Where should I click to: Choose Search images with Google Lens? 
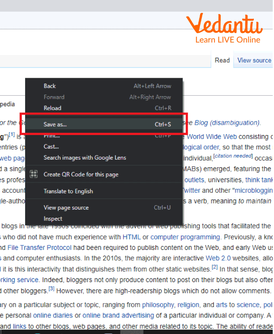coord(85,158)
